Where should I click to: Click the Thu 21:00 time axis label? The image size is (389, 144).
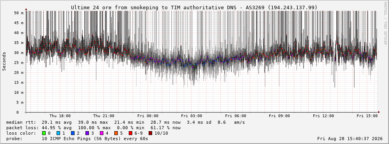pyautogui.click(x=104, y=116)
